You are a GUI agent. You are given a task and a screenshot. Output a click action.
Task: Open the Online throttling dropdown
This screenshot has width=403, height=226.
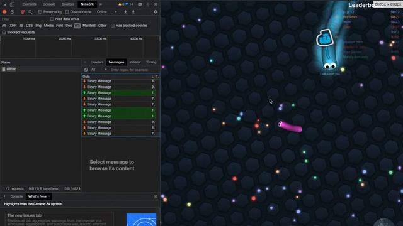[x=106, y=12]
